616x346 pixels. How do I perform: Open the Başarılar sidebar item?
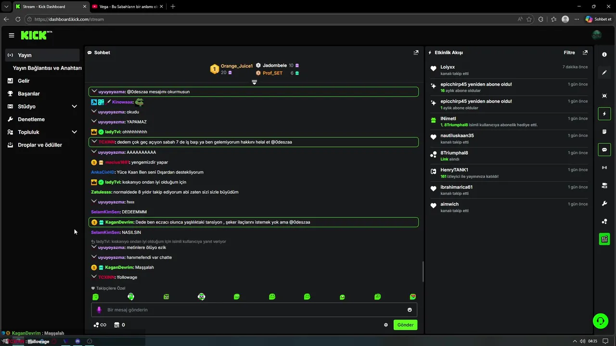point(29,94)
